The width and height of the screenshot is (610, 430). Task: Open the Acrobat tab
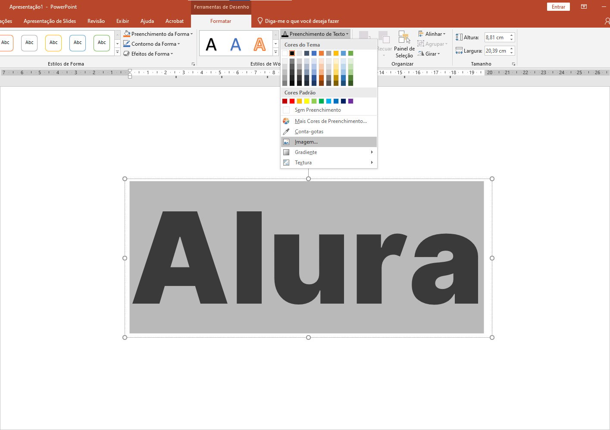tap(174, 21)
